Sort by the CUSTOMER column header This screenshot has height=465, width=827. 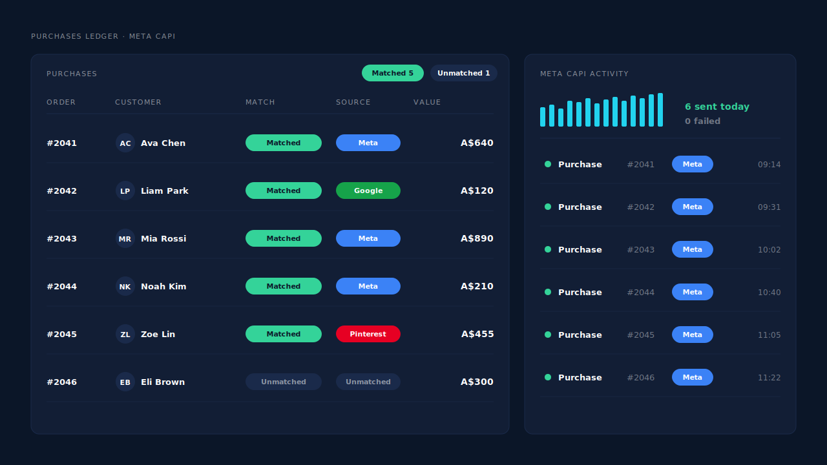click(x=138, y=102)
